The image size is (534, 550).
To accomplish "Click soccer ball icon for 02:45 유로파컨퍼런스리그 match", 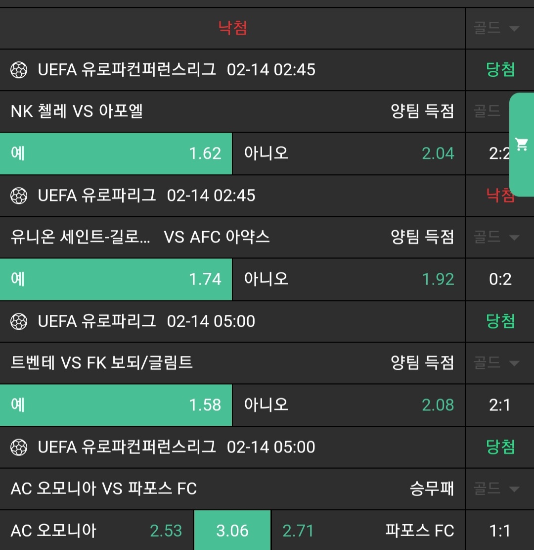I will [19, 70].
